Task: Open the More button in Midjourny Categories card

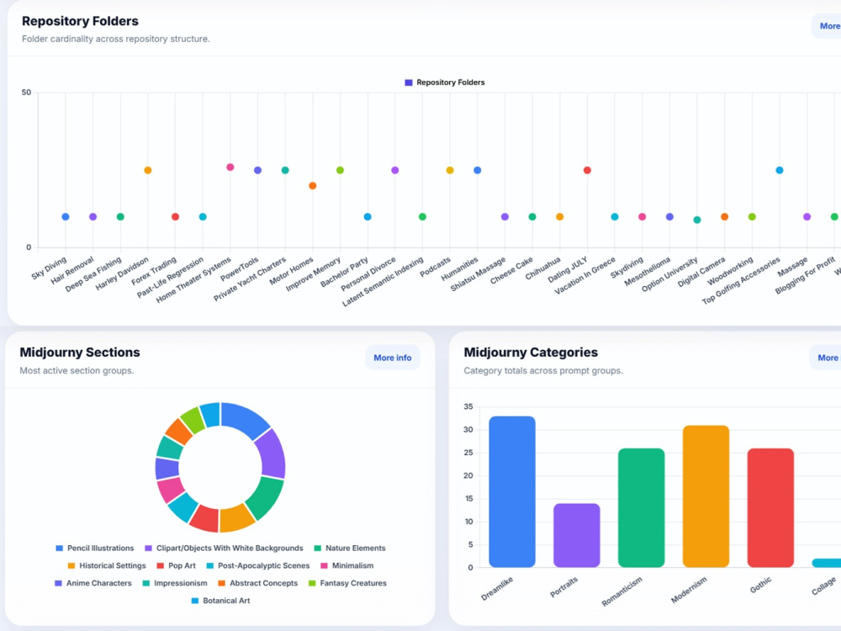Action: [x=826, y=358]
